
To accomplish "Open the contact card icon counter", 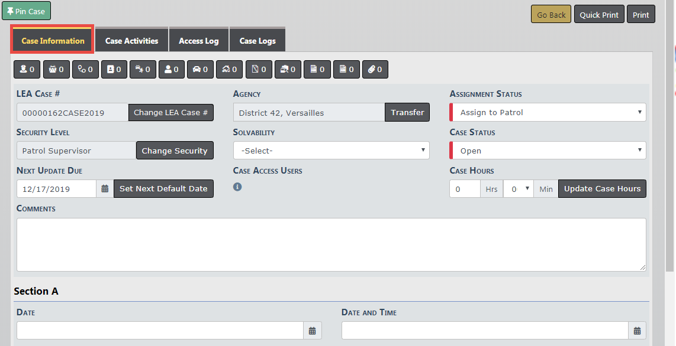I will 114,70.
